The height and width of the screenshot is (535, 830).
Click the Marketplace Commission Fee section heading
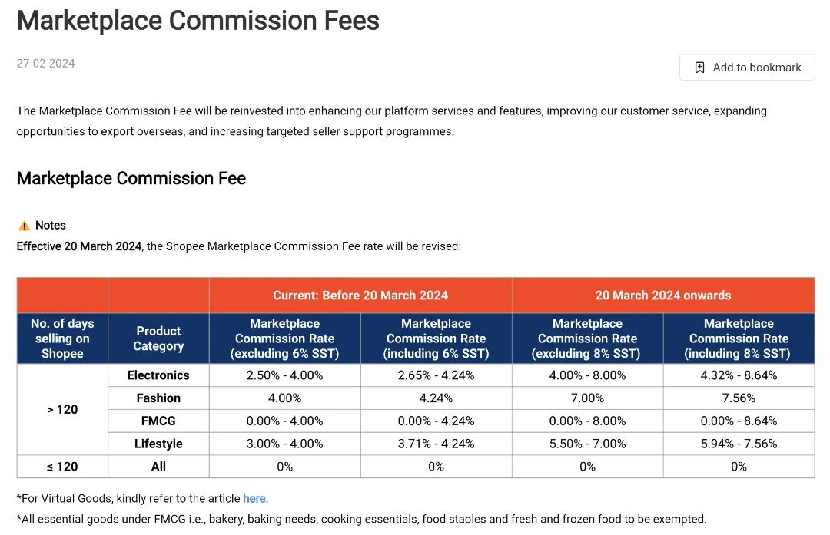131,179
